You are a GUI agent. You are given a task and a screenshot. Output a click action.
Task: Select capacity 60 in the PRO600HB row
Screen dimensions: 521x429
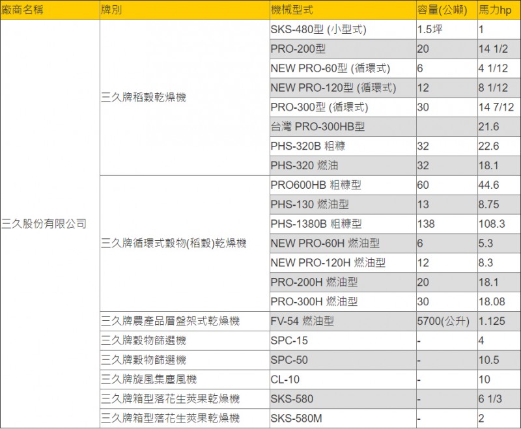click(447, 185)
